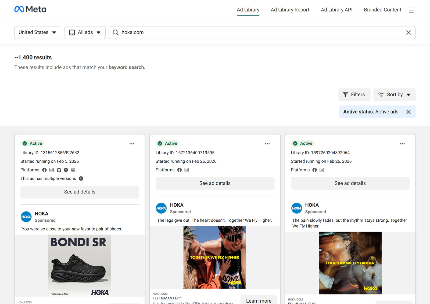The height and width of the screenshot is (304, 430).
Task: Focus the hoka.com search field
Action: pyautogui.click(x=262, y=32)
